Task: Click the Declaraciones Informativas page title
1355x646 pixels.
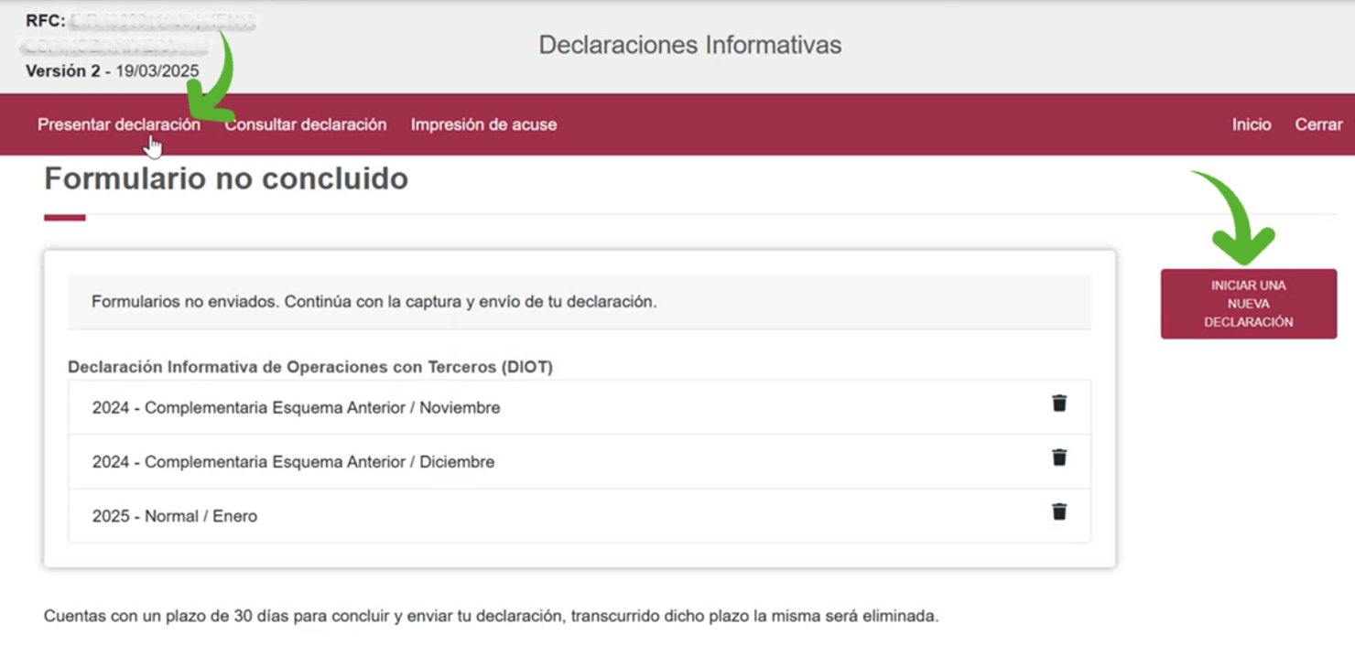Action: coord(689,45)
